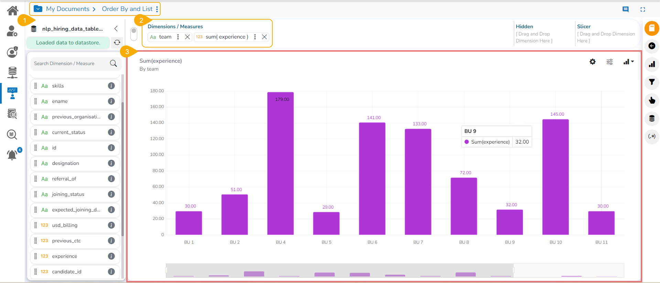This screenshot has height=283, width=660.
Task: Select the nlp_hiring_data_table datastore name
Action: 73,29
